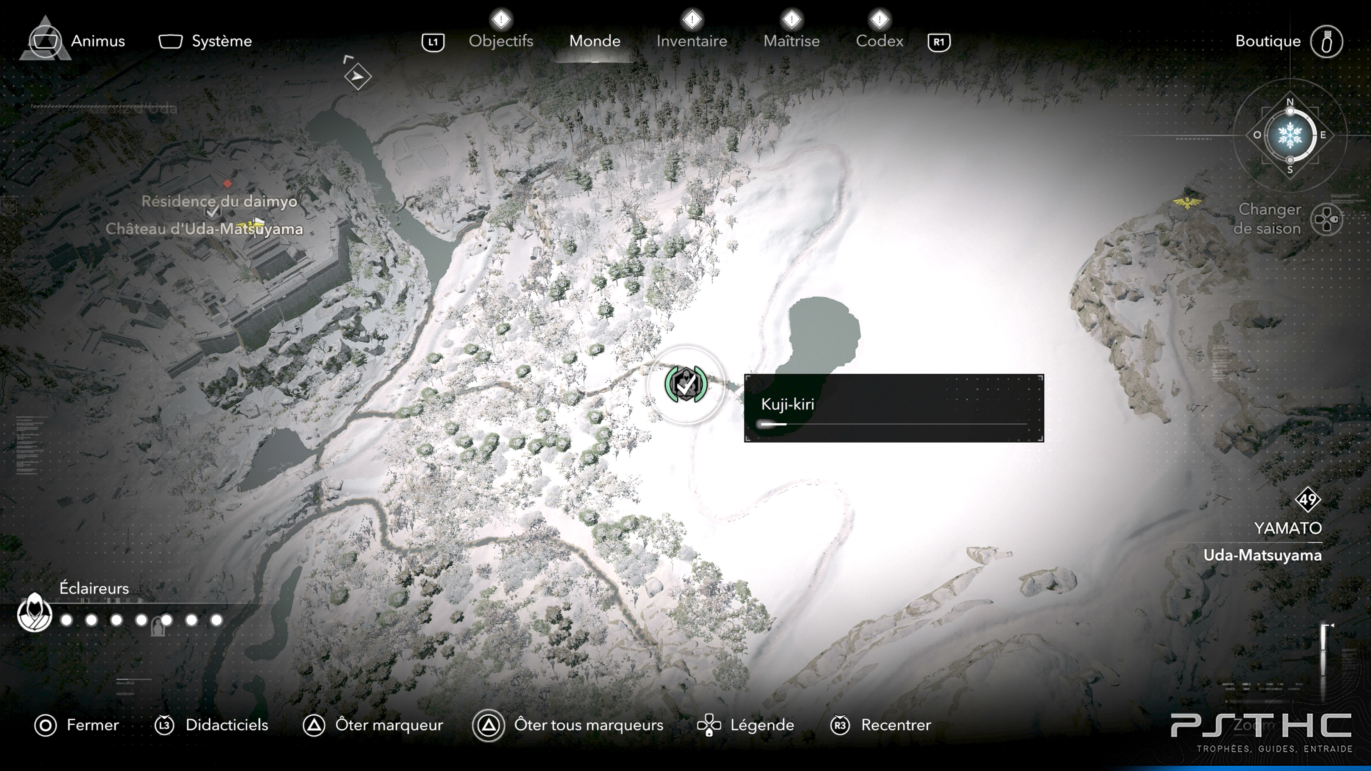
Task: Click the winter snowflake season compass
Action: 1290,135
